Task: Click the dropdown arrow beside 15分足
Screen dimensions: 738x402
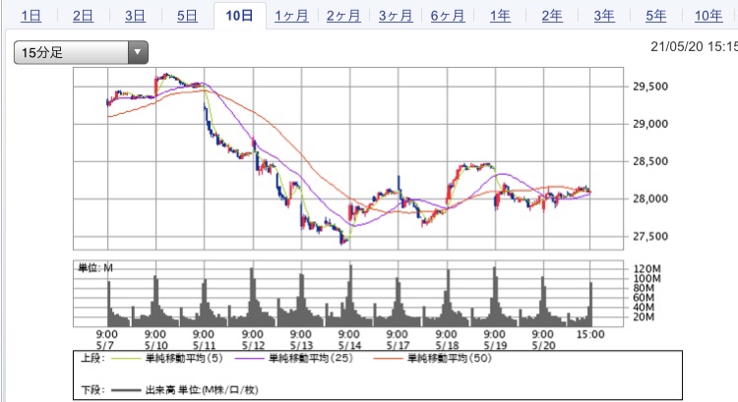Action: click(x=138, y=52)
